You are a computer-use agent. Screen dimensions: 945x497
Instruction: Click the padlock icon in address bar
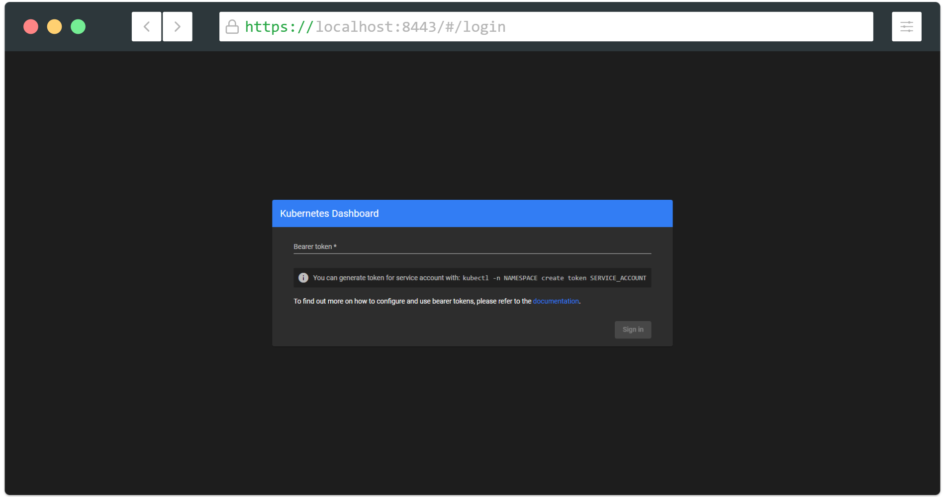click(x=232, y=27)
